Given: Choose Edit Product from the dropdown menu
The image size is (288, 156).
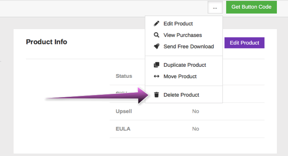Looking at the screenshot, I should [184, 24].
